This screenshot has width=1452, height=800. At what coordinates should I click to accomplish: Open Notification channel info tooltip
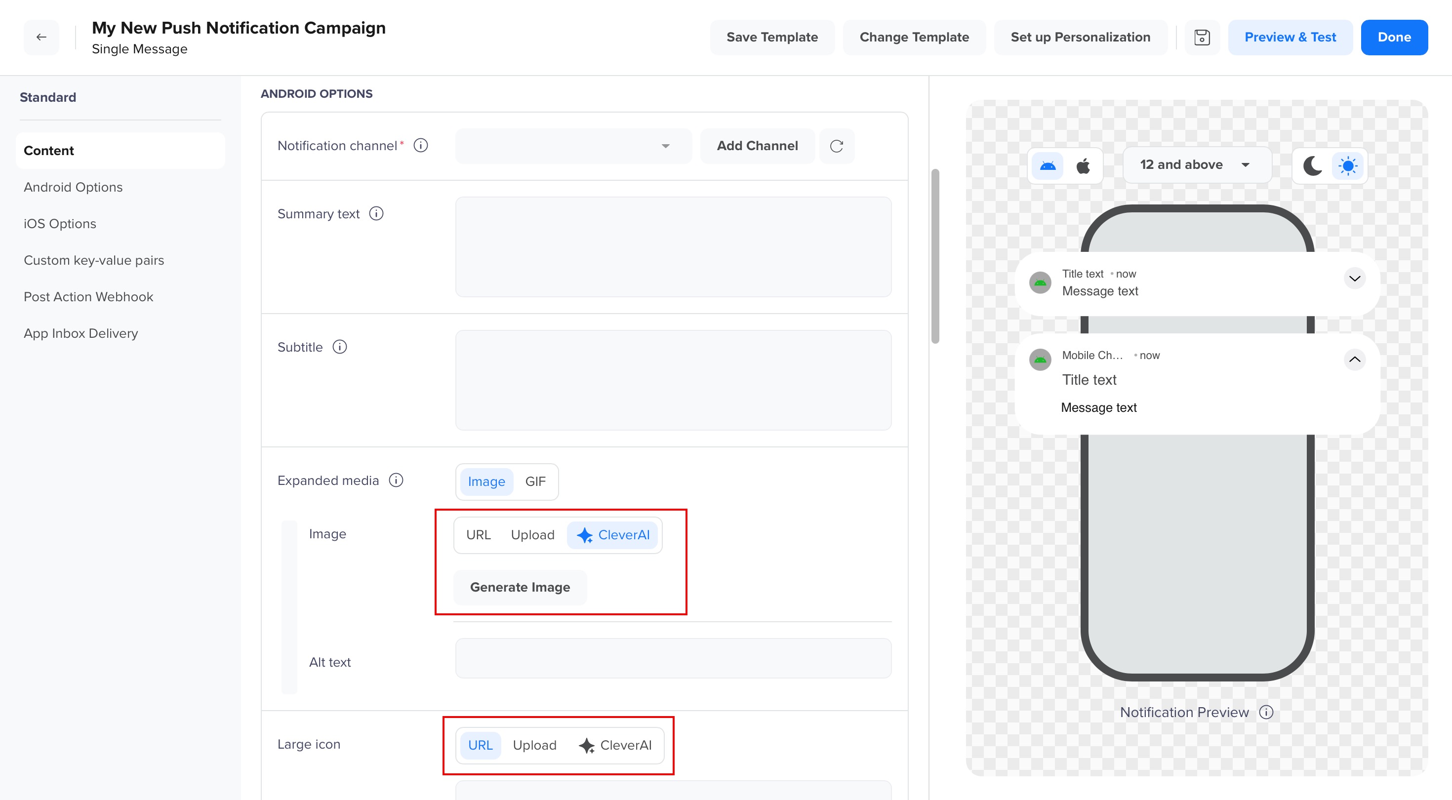420,146
